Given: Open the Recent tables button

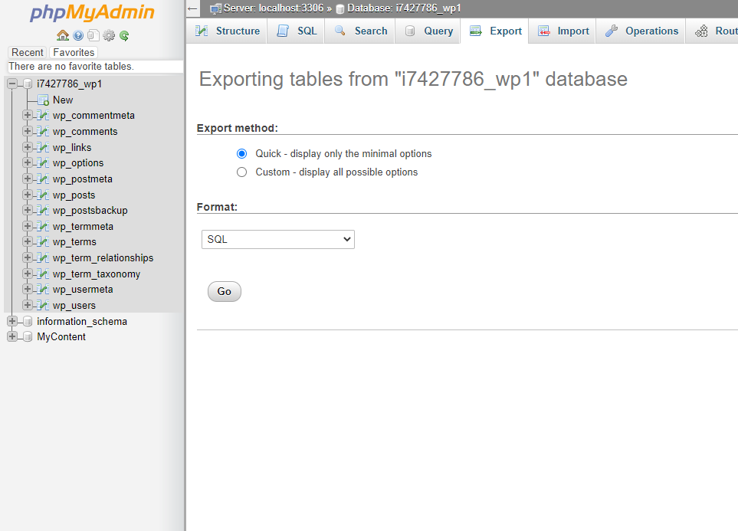Looking at the screenshot, I should [28, 52].
